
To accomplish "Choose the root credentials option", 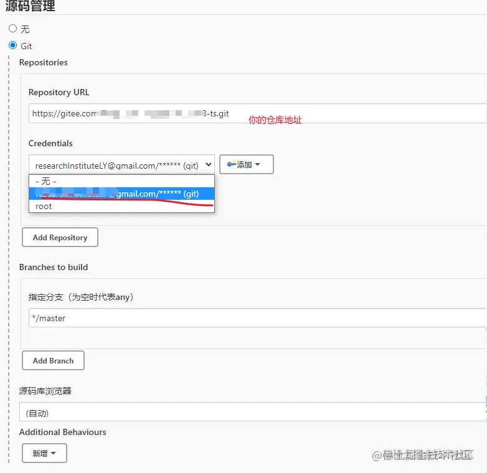I will click(121, 207).
